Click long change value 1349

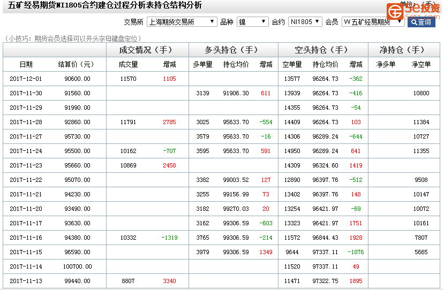(x=266, y=252)
